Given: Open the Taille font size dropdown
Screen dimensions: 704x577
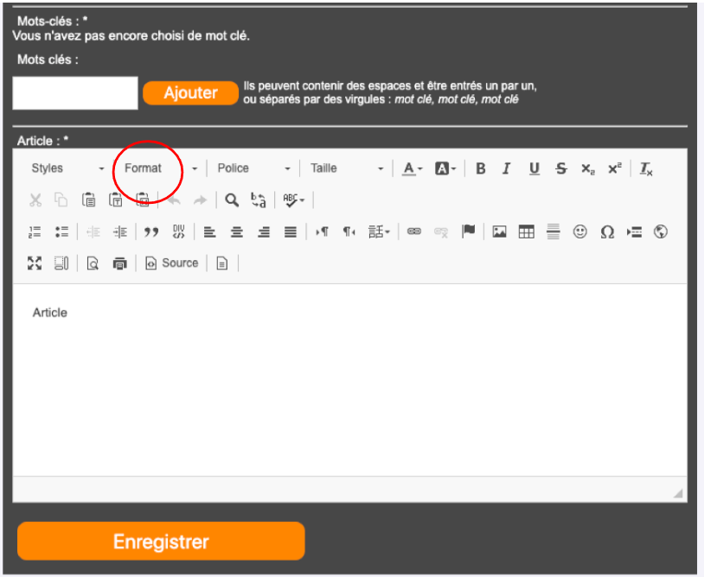Looking at the screenshot, I should click(x=346, y=168).
